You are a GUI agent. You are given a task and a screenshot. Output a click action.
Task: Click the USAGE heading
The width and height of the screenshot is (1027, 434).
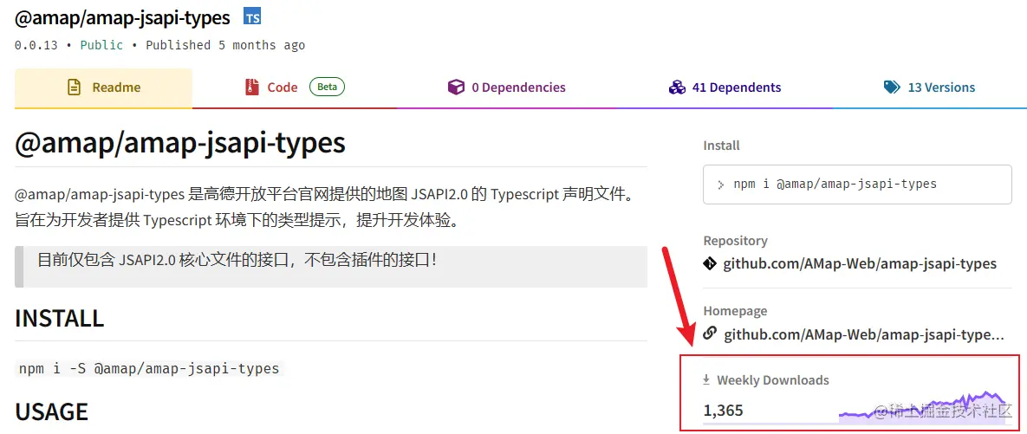tap(51, 411)
